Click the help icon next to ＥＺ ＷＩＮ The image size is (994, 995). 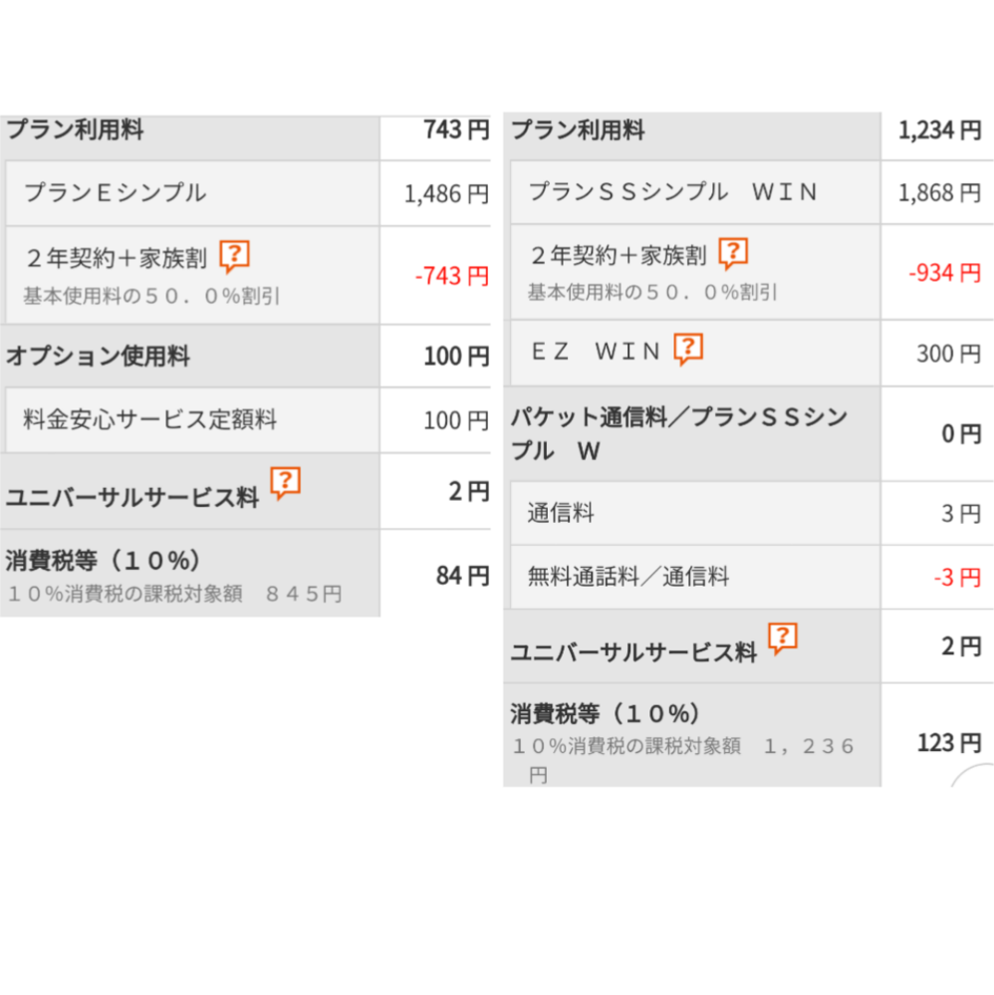pyautogui.click(x=688, y=349)
